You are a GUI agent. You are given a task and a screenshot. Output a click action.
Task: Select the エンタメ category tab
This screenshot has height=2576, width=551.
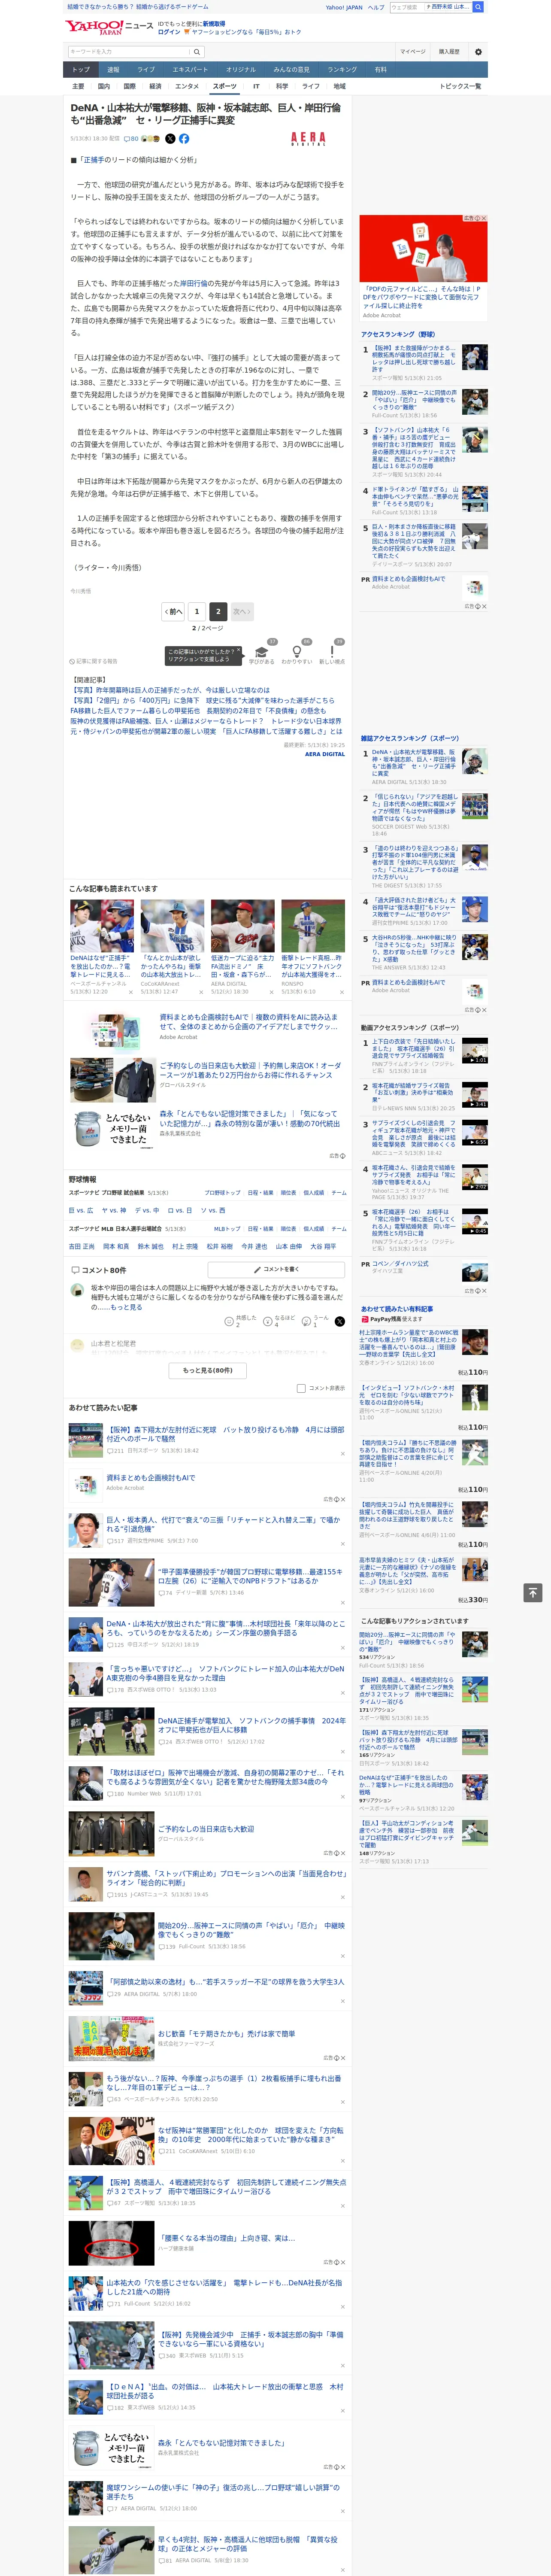tap(187, 86)
